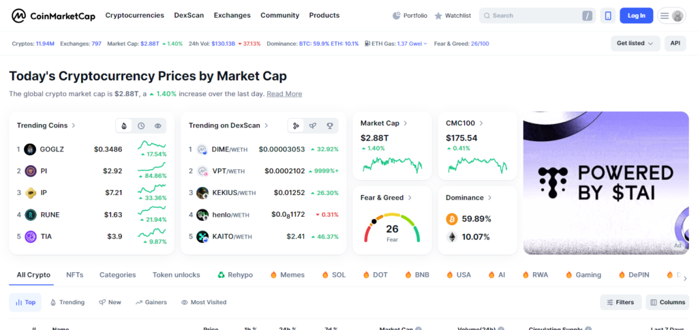The height and width of the screenshot is (330, 698).
Task: Expand the Dominance card chevron
Action: 489,198
